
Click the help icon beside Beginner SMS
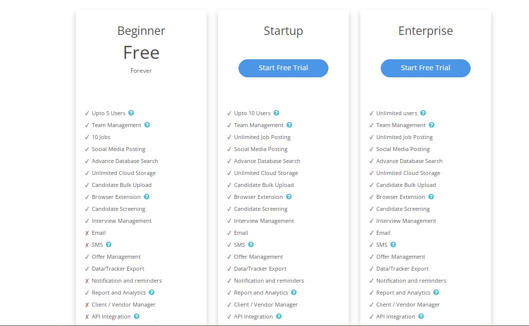point(109,245)
